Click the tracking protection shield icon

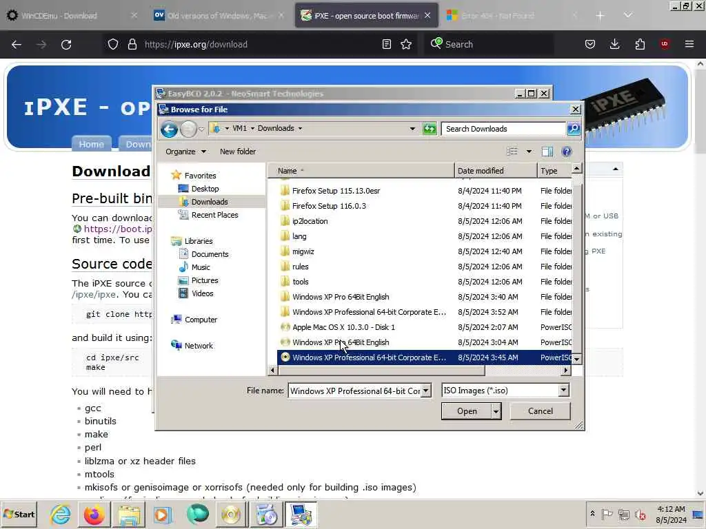113,44
